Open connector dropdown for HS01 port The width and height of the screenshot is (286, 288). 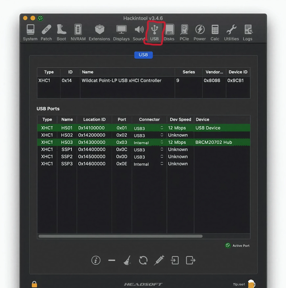[x=162, y=128]
